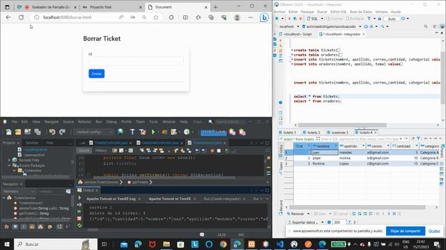Select the tickets 1 result tab
Viewport: 446px width, 250px height.
click(287, 133)
